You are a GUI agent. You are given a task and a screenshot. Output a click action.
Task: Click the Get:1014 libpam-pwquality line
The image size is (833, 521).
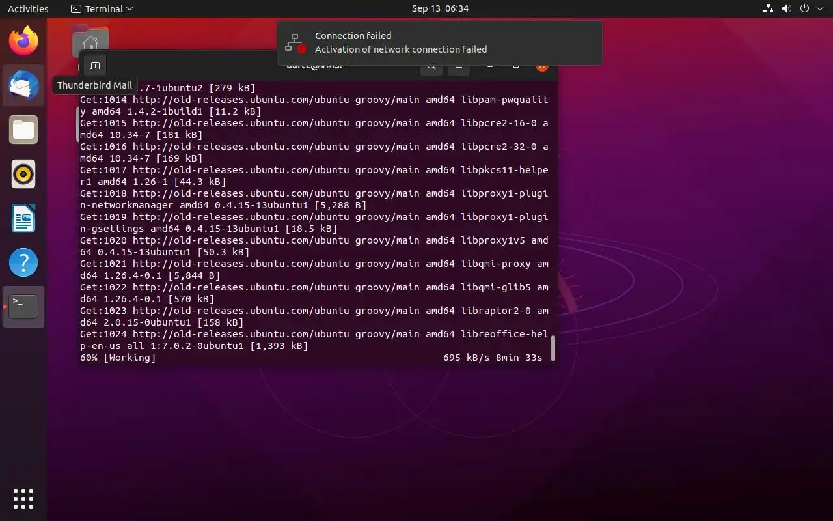[x=314, y=106]
